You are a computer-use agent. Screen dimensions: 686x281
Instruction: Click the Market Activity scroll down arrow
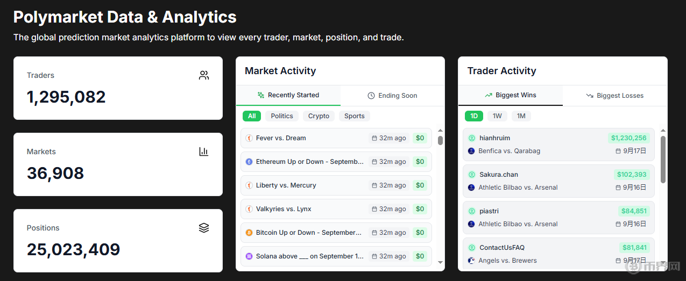click(x=441, y=262)
